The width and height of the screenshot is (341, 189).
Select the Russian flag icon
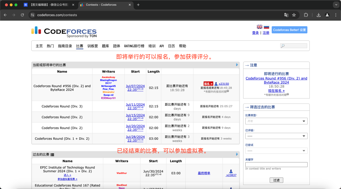click(266, 27)
